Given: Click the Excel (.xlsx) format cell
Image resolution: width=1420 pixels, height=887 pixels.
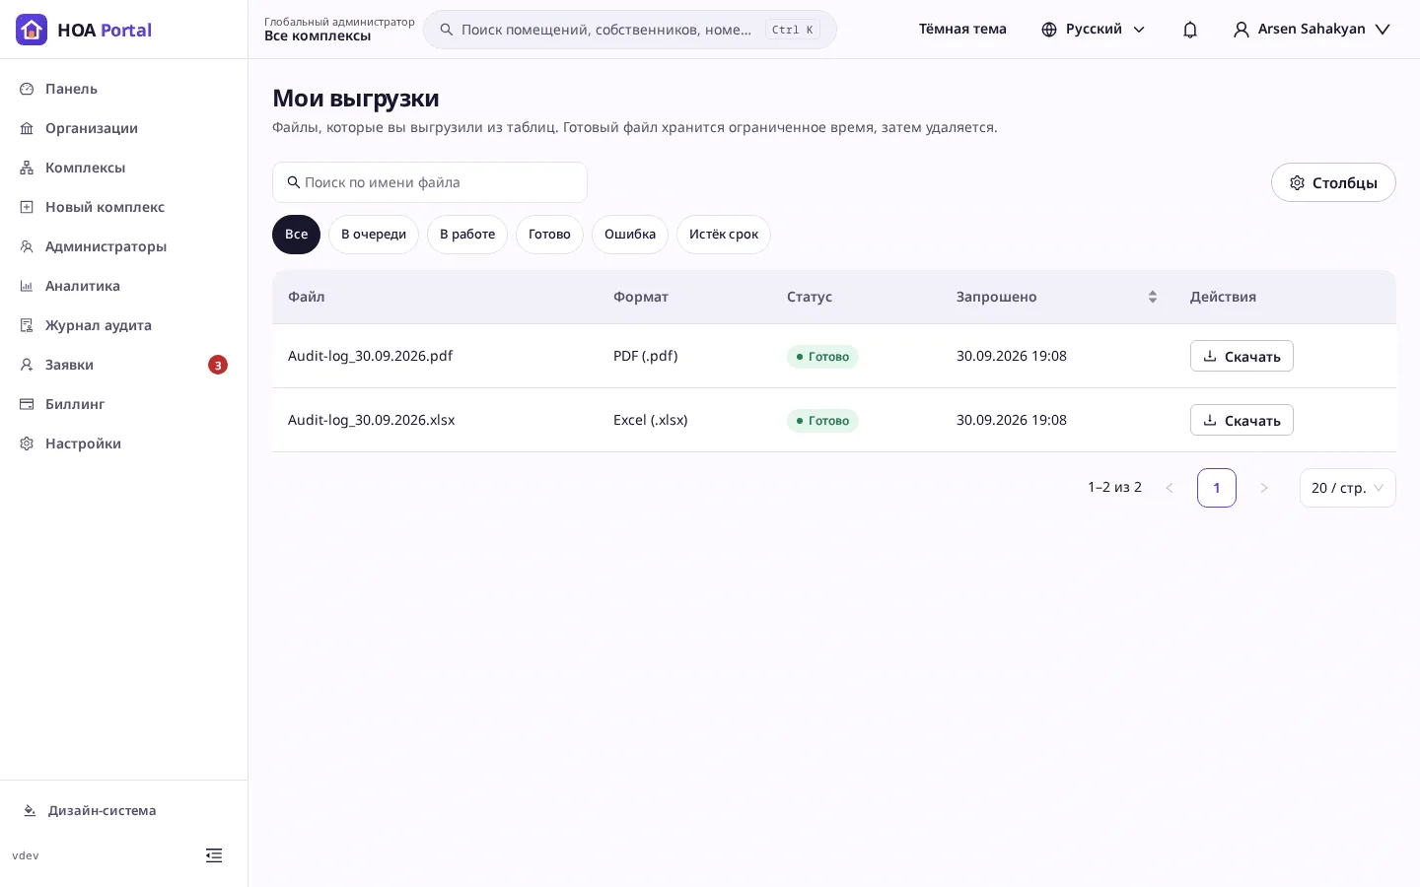Looking at the screenshot, I should point(651,420).
